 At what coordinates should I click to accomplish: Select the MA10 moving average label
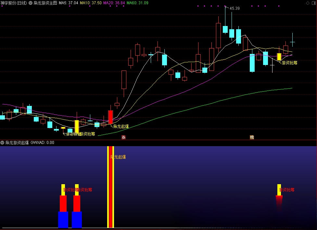(91, 3)
